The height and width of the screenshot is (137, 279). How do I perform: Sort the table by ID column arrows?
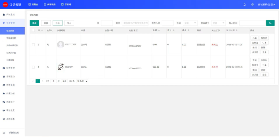(x=42, y=30)
